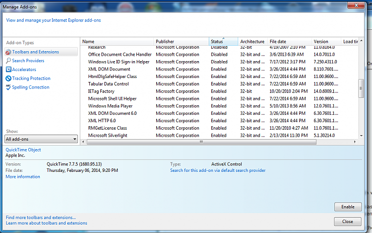Click the Toolbars and Extensions icon
The width and height of the screenshot is (372, 233).
[x=8, y=52]
